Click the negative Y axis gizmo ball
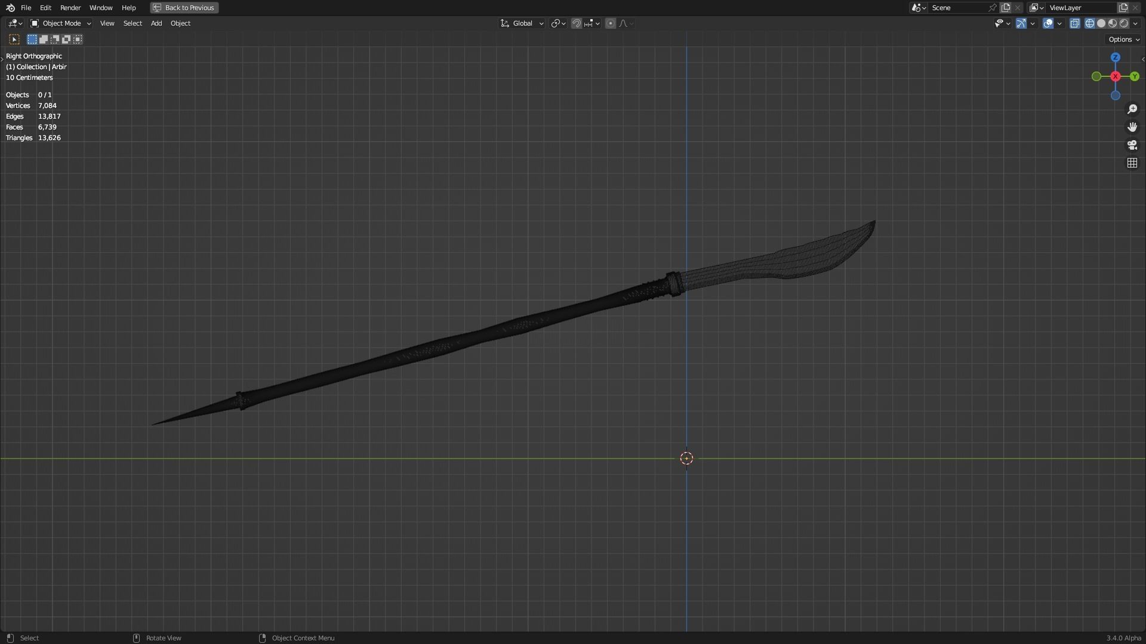The width and height of the screenshot is (1146, 644). (1096, 76)
